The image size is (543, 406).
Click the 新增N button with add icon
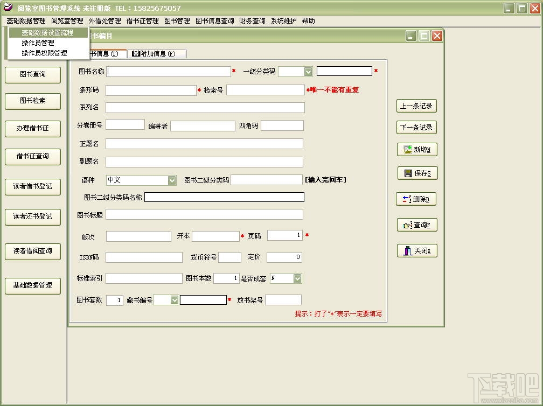pyautogui.click(x=417, y=150)
